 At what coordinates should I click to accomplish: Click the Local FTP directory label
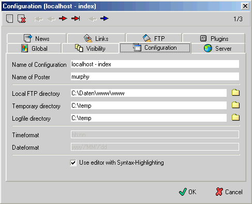coord(36,94)
